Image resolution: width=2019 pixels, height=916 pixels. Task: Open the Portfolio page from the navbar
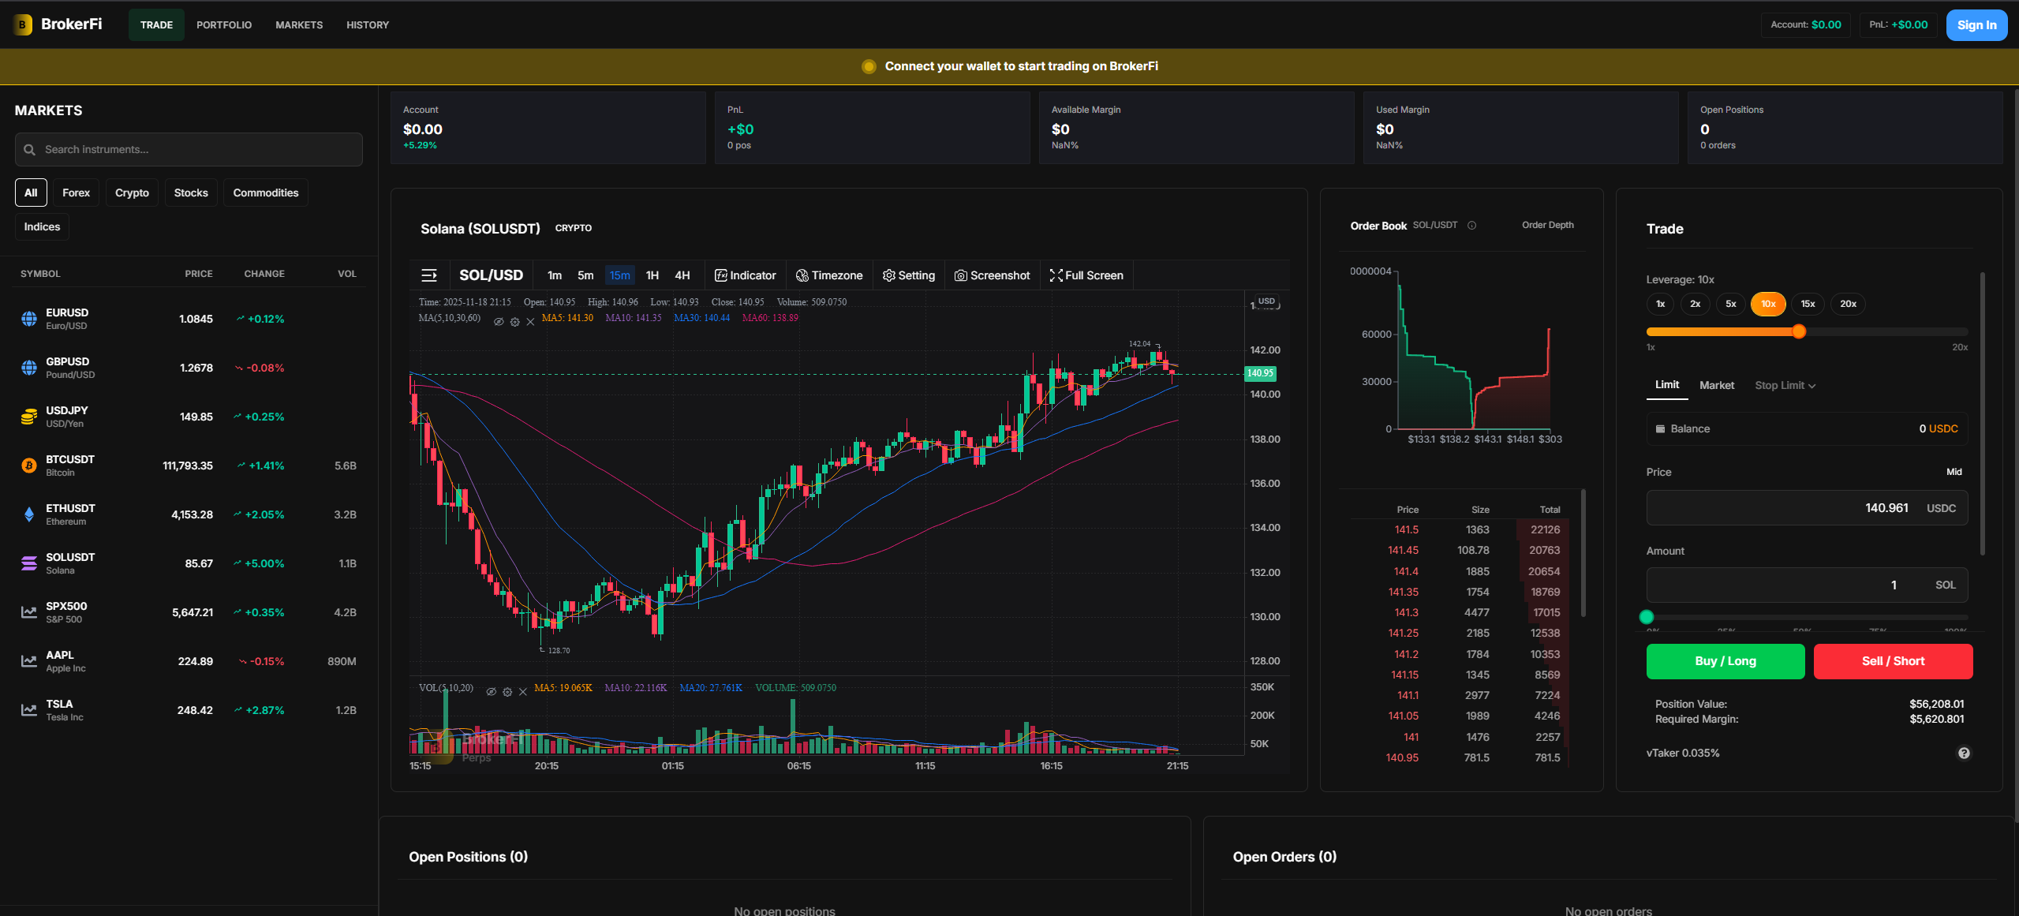point(224,24)
